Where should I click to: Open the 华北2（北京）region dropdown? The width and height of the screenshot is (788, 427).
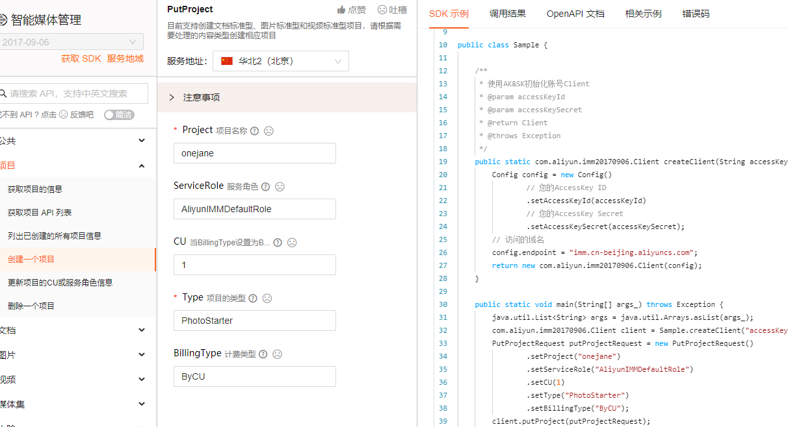click(x=281, y=61)
